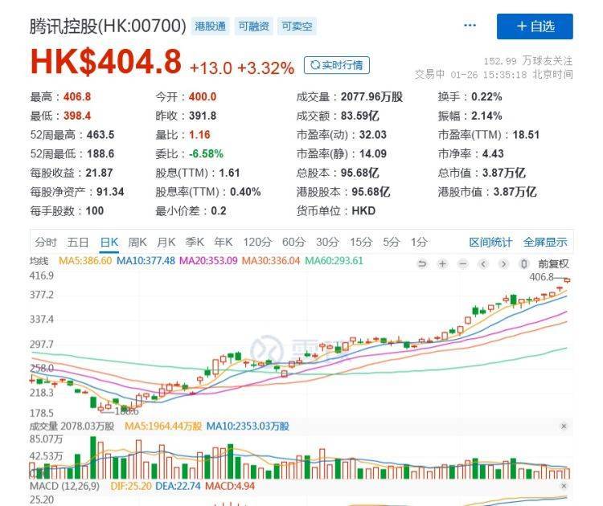The image size is (603, 506).
Task: Click the tallest green volume bar
Action: point(92,458)
